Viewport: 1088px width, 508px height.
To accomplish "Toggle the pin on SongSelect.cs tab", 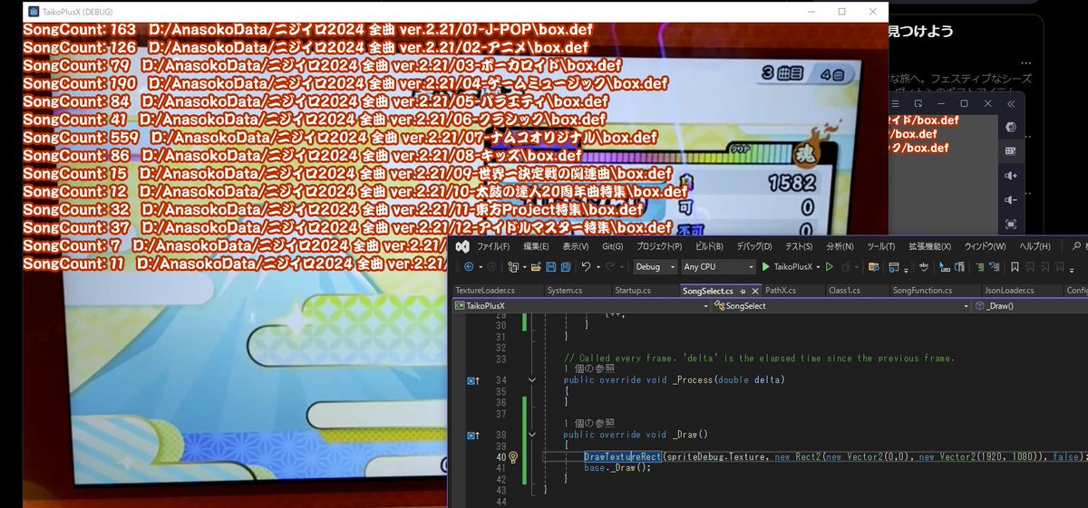I will click(743, 291).
